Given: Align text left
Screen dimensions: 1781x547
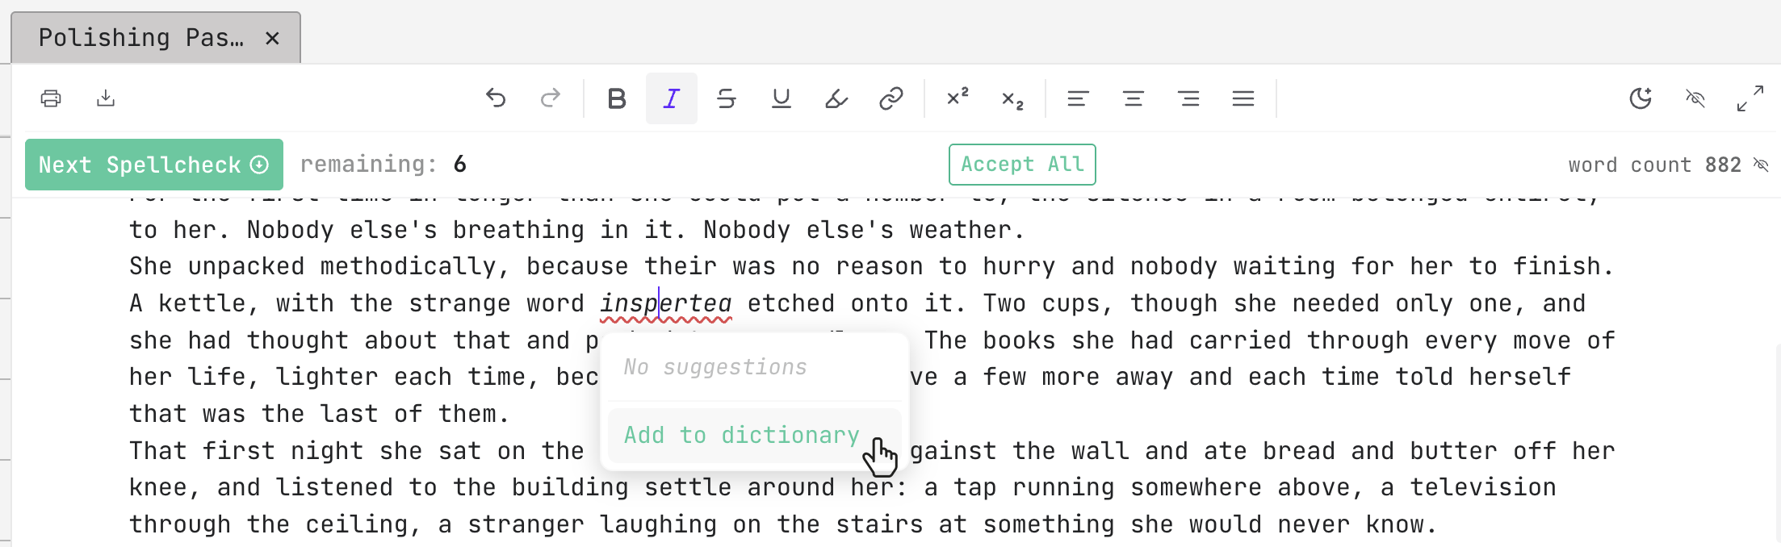Looking at the screenshot, I should coord(1079,98).
